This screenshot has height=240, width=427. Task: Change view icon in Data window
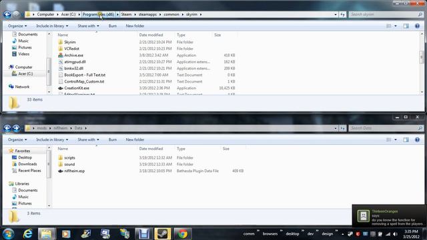point(388,139)
